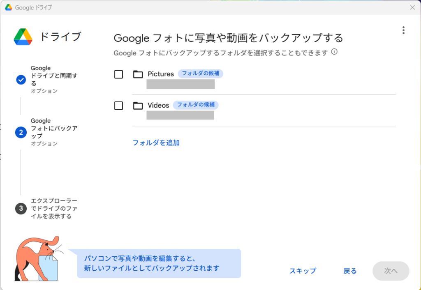This screenshot has width=421, height=290.
Task: Click the フォルダを追加 link
Action: coord(156,143)
